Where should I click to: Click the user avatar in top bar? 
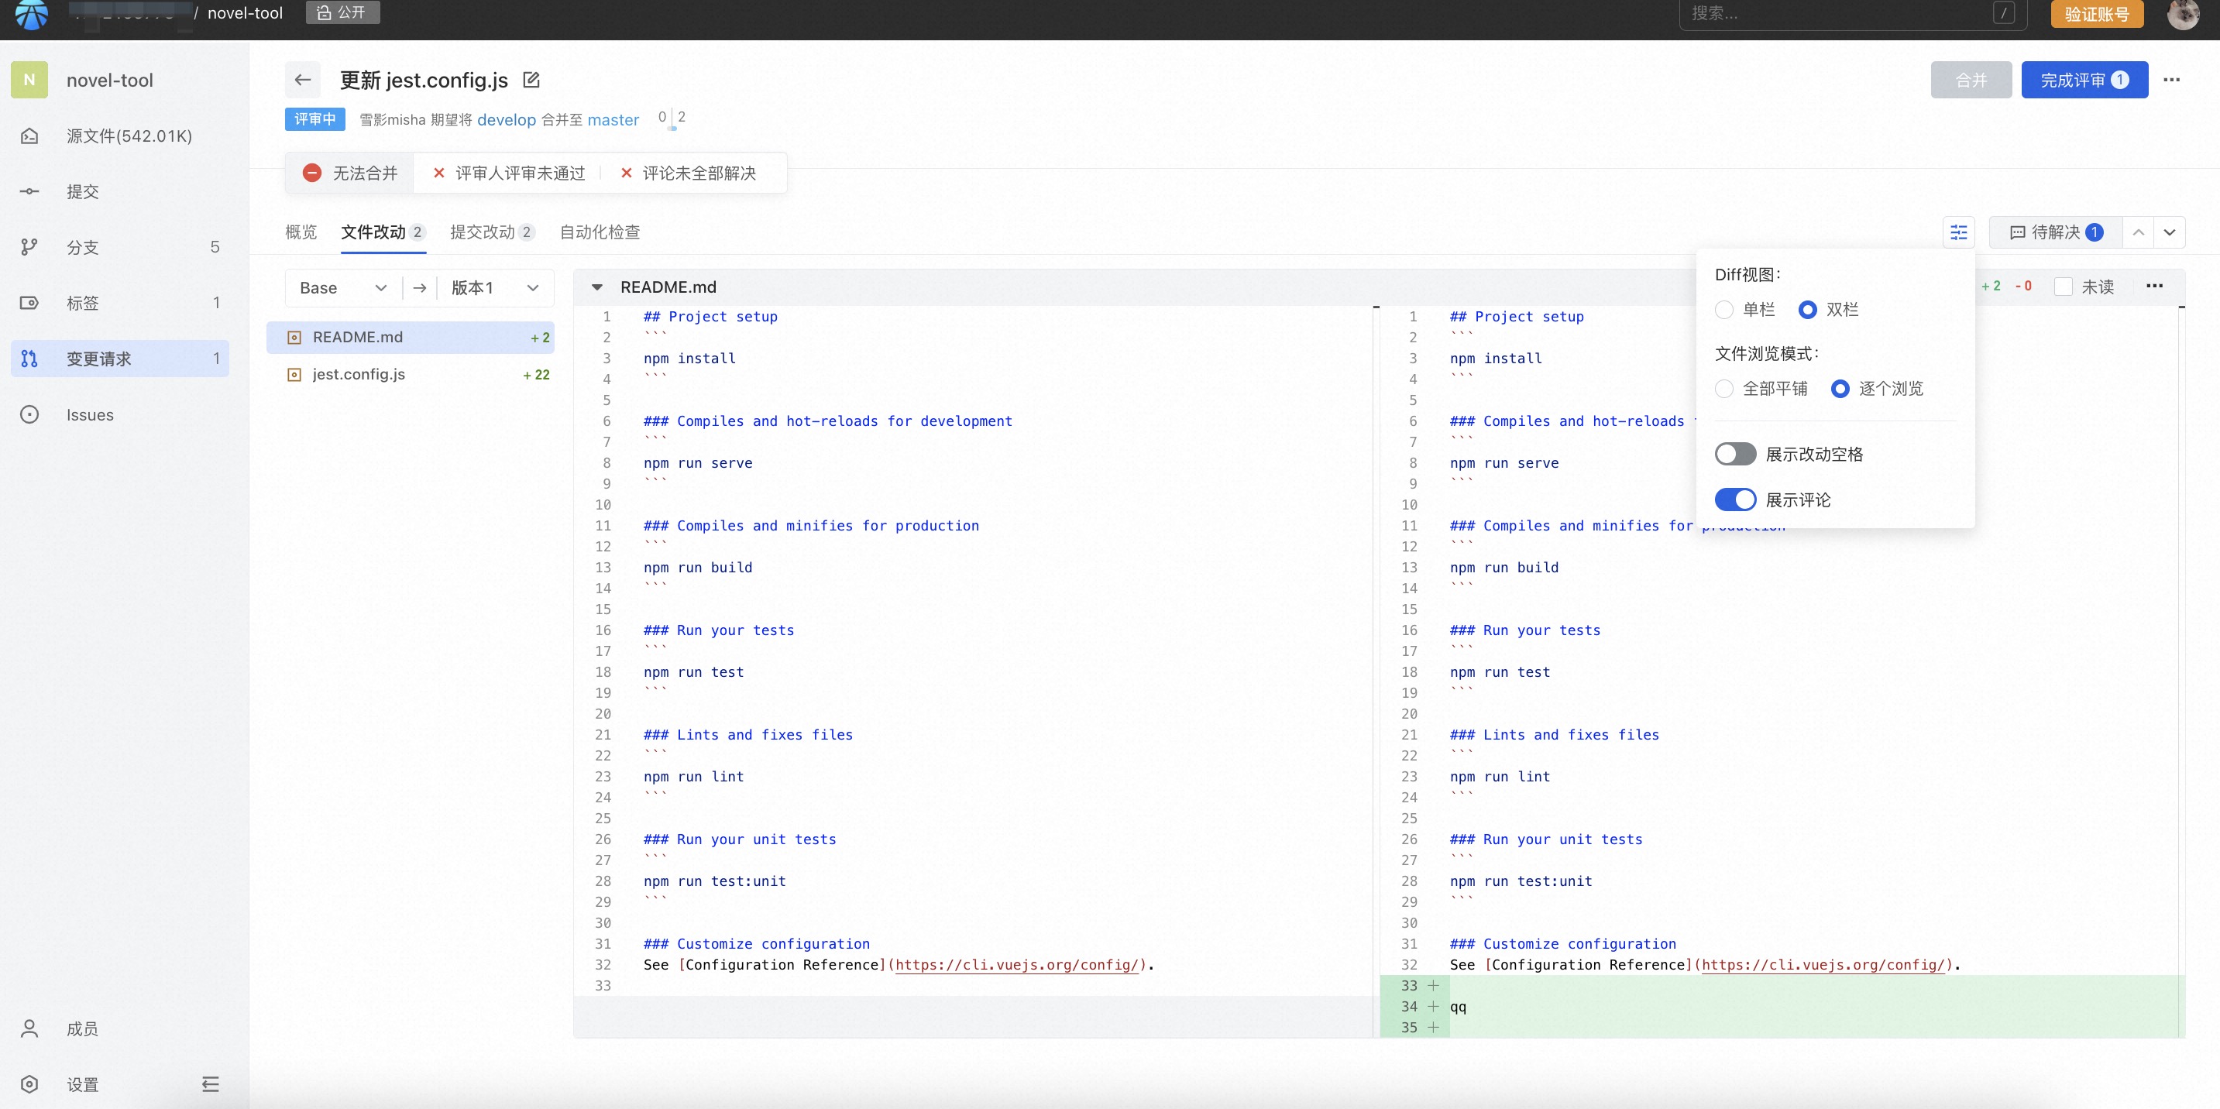[2183, 14]
